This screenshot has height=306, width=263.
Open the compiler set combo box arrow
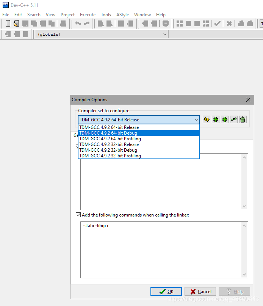click(x=196, y=119)
